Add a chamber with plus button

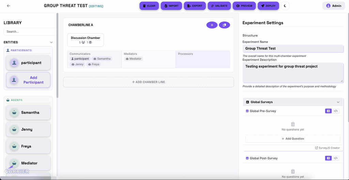pos(212,25)
